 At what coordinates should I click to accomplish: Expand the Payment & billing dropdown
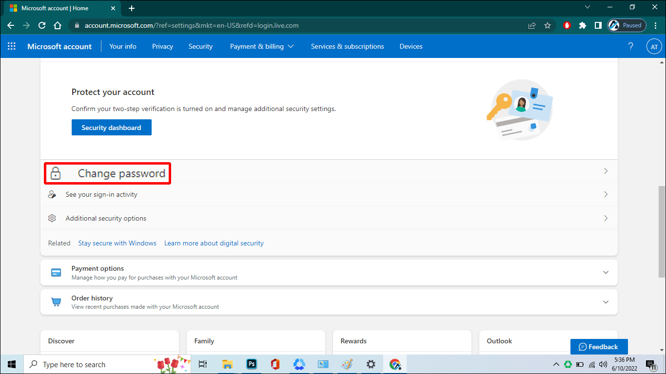tap(262, 46)
